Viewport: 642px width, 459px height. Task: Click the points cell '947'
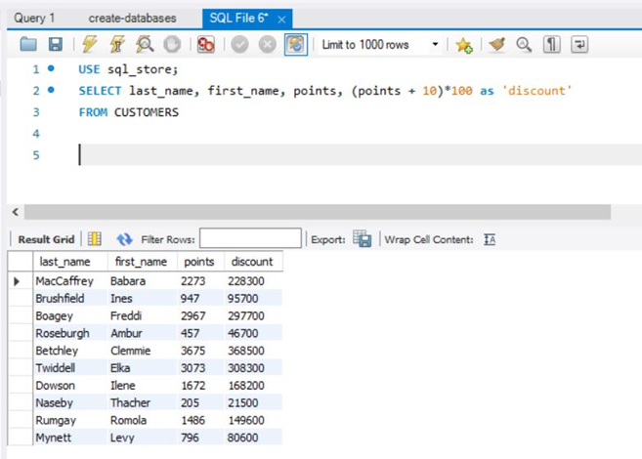pyautogui.click(x=201, y=298)
